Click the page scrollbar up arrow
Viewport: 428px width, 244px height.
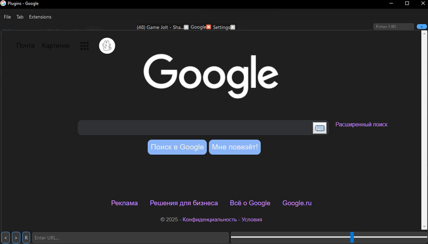coord(424,34)
